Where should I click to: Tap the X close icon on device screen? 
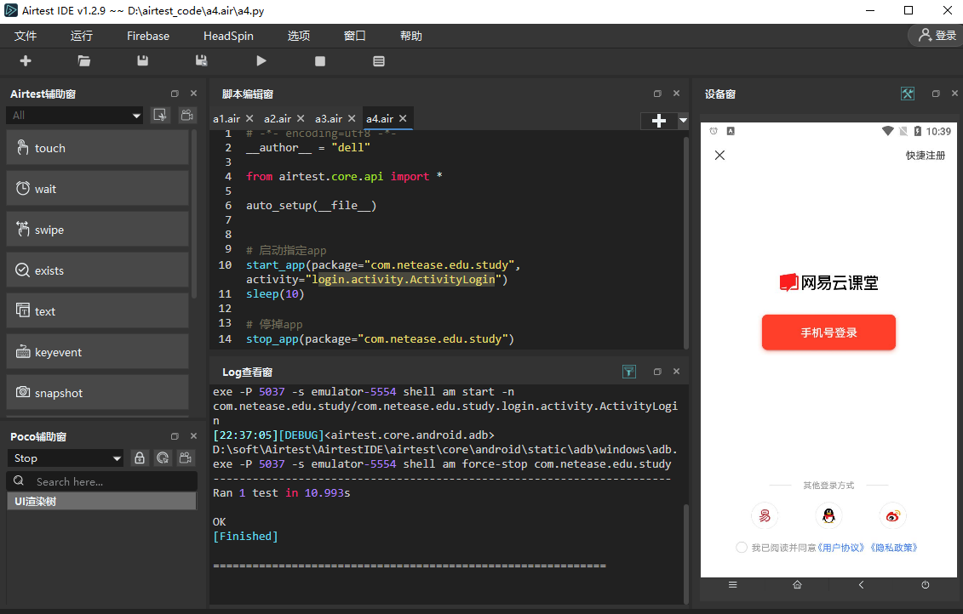[719, 155]
